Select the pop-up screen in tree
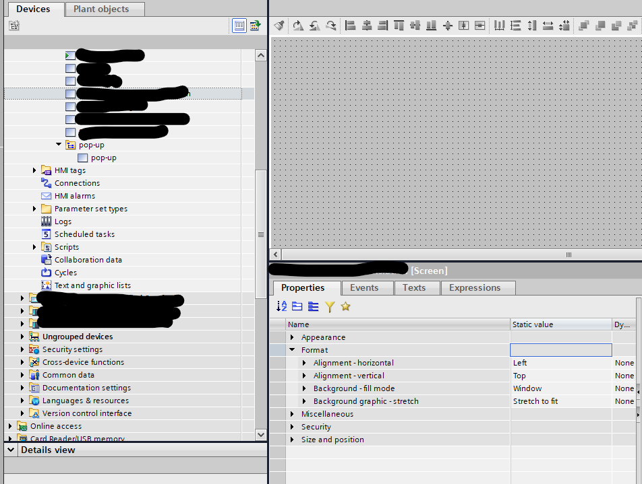 (x=103, y=158)
